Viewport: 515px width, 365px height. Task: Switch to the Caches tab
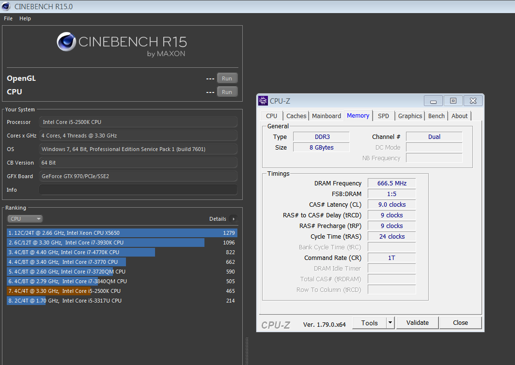(296, 116)
